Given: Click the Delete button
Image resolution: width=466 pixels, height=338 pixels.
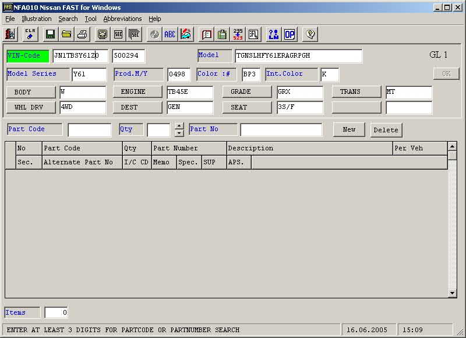Looking at the screenshot, I should 386,130.
